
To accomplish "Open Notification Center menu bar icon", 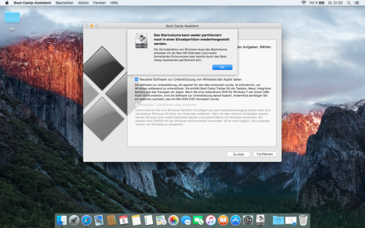I will [356, 3].
